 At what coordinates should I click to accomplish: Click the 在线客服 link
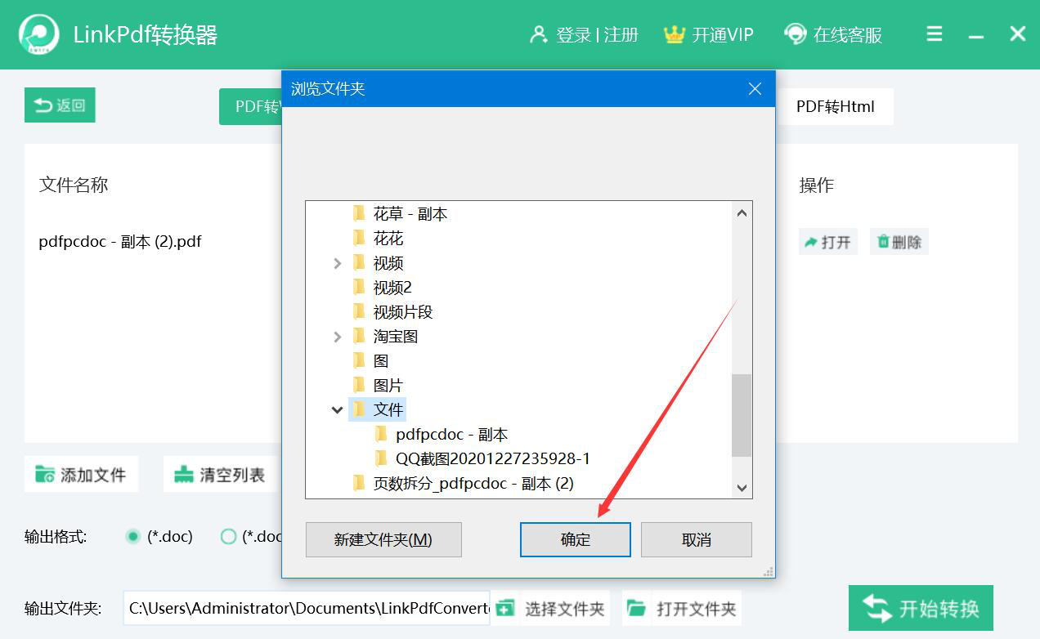click(x=848, y=35)
